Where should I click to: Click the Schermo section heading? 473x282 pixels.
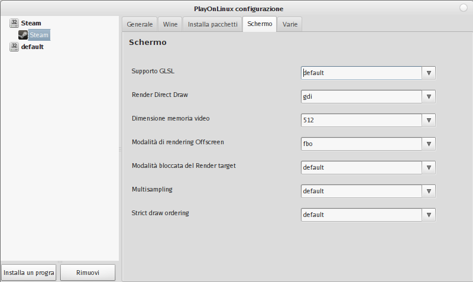tap(148, 42)
